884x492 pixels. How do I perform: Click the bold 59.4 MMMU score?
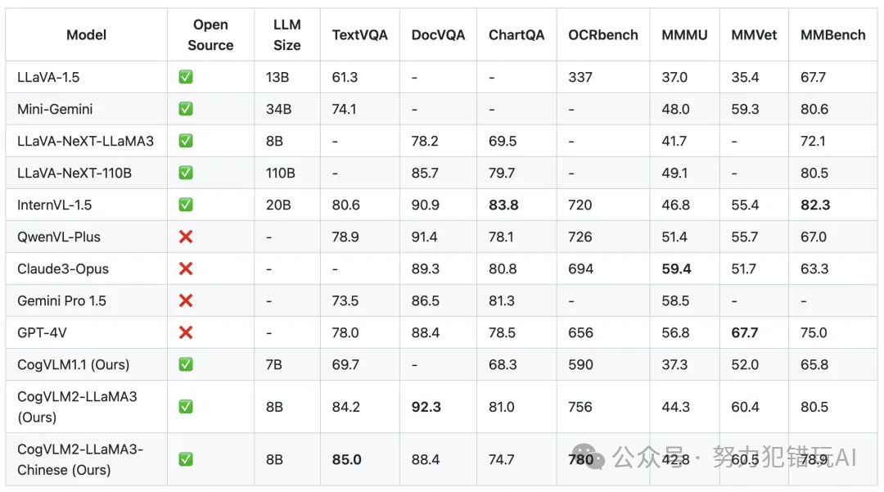pyautogui.click(x=676, y=269)
